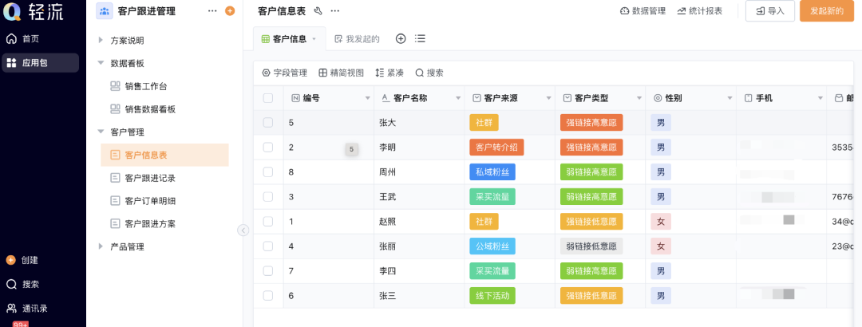Image resolution: width=862 pixels, height=327 pixels.
Task: Collapse the side panel with arrow handle
Action: pyautogui.click(x=243, y=230)
